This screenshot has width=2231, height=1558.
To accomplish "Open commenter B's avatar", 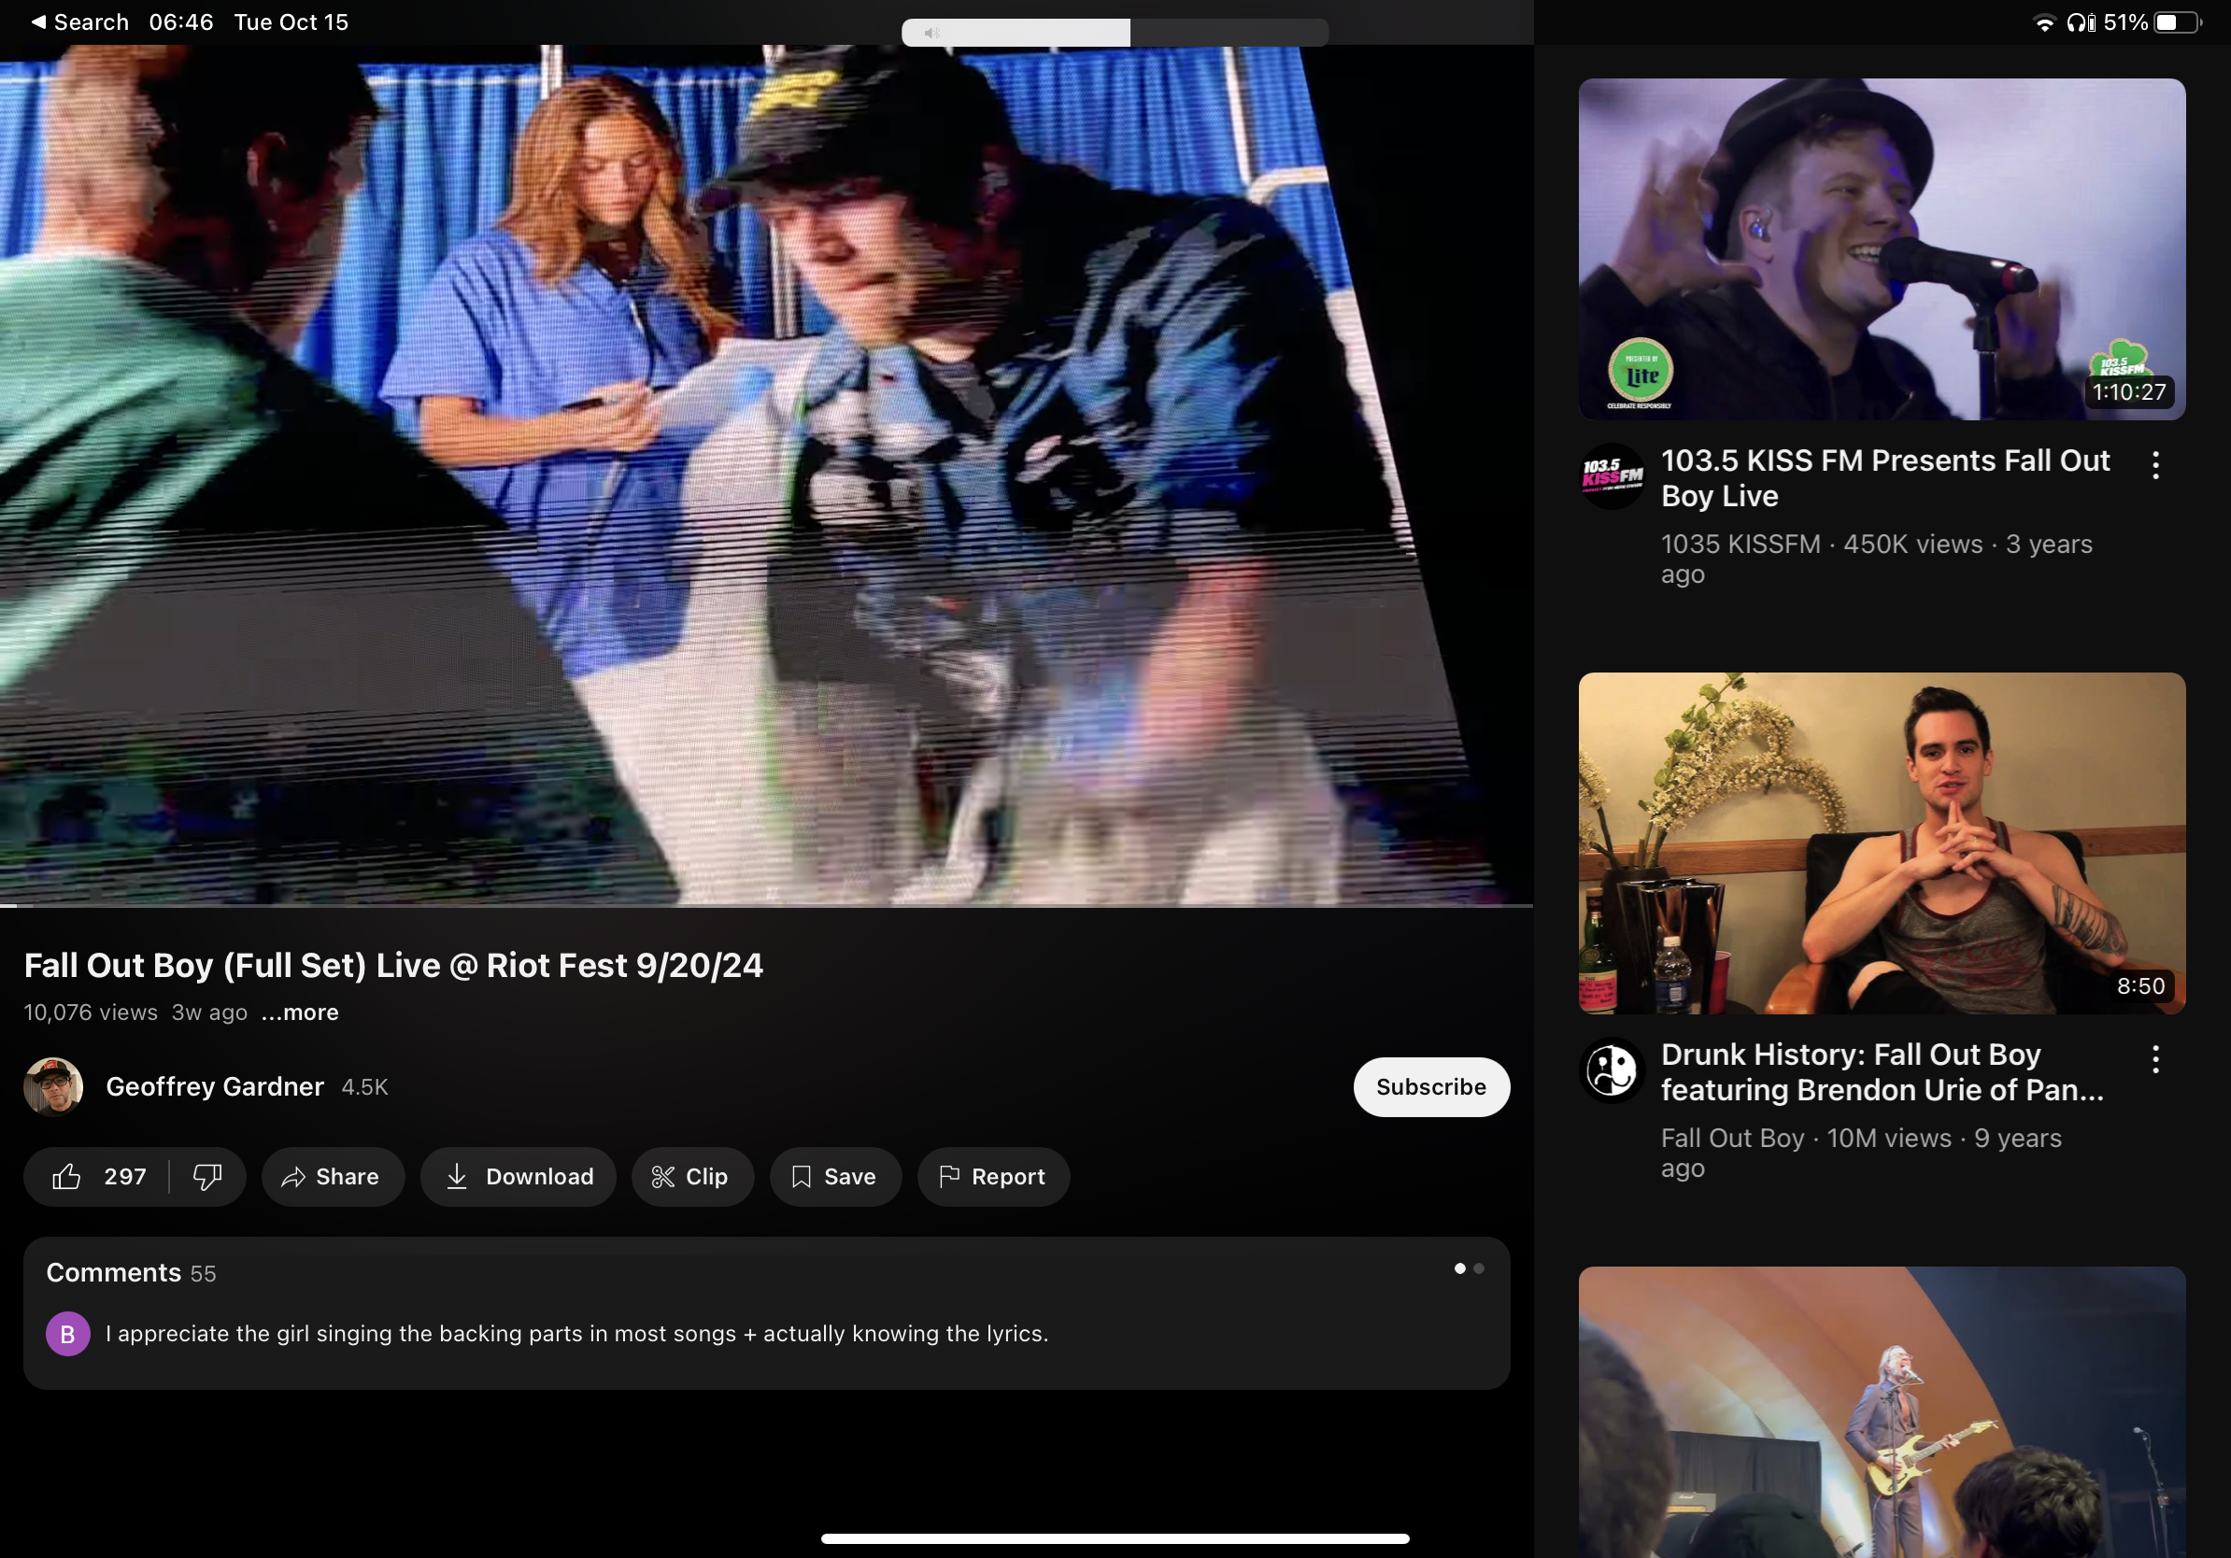I will pyautogui.click(x=68, y=1334).
